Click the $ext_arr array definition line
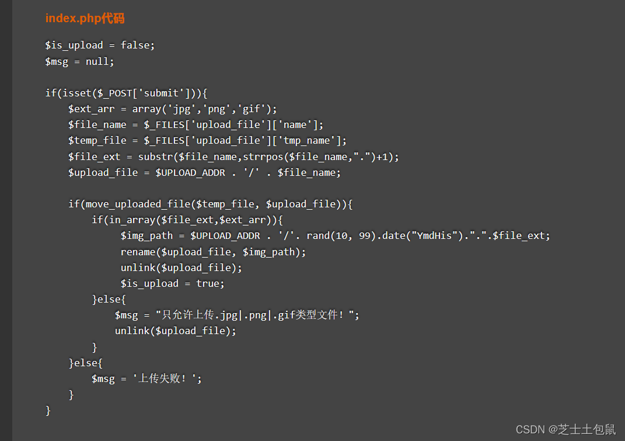The width and height of the screenshot is (625, 441). tap(172, 109)
